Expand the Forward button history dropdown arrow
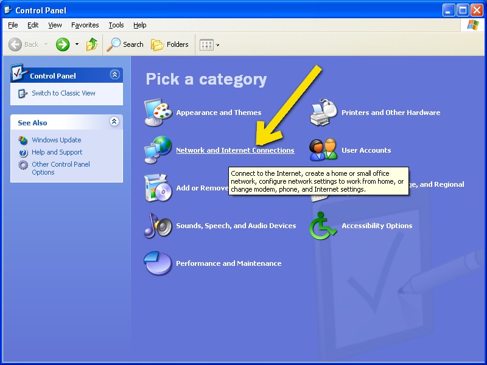The width and height of the screenshot is (487, 365). click(x=77, y=44)
